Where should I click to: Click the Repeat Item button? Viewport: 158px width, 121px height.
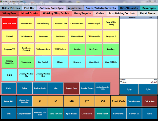click(71, 88)
